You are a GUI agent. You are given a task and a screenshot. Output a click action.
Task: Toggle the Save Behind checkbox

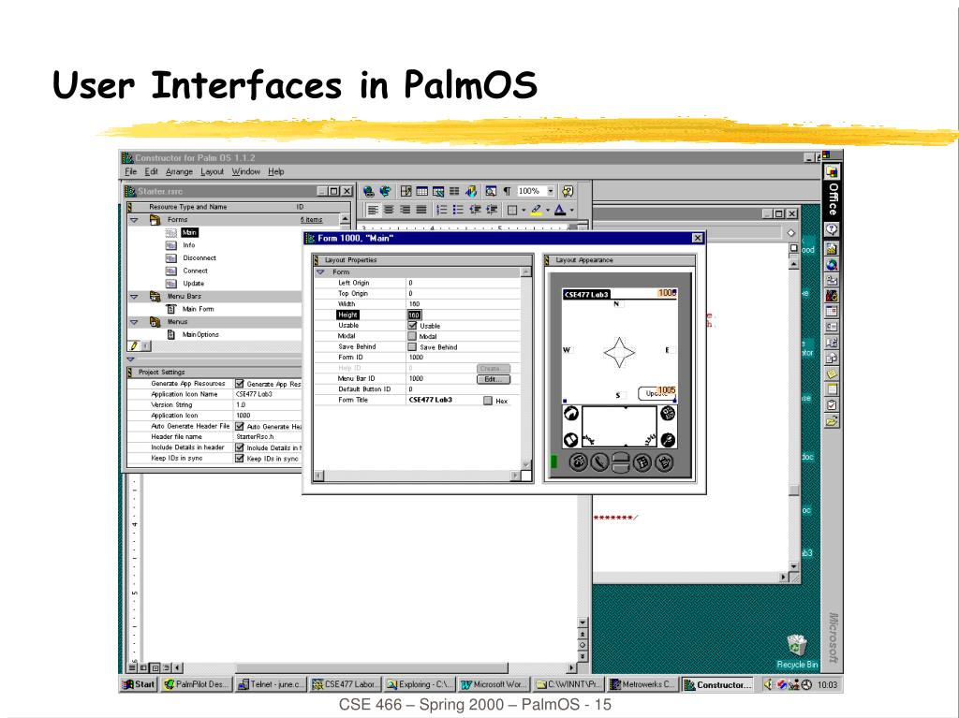coord(412,346)
